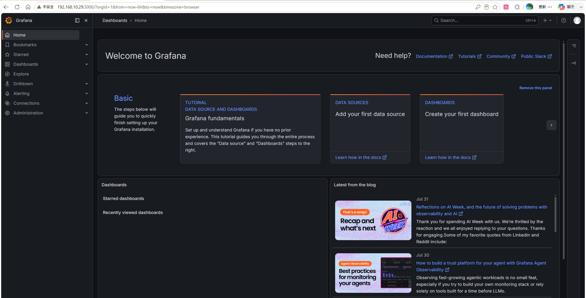Click the Connections icon in the sidebar
Screen dimensions: 586x298
pyautogui.click(x=7, y=103)
